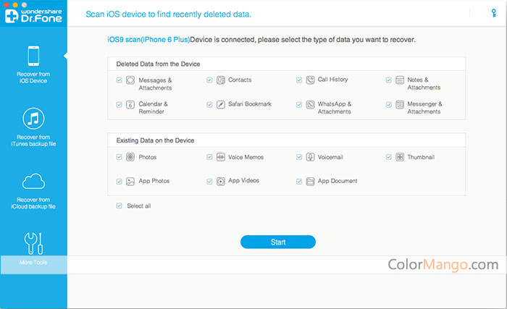Viewport: 507px width, 309px height.
Task: Disable the Messages & Attachments checkbox
Action: coord(119,80)
